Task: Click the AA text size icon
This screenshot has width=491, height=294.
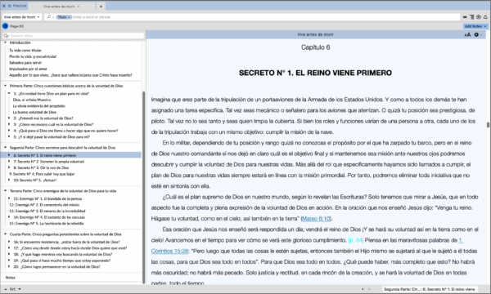Action: tap(467, 34)
